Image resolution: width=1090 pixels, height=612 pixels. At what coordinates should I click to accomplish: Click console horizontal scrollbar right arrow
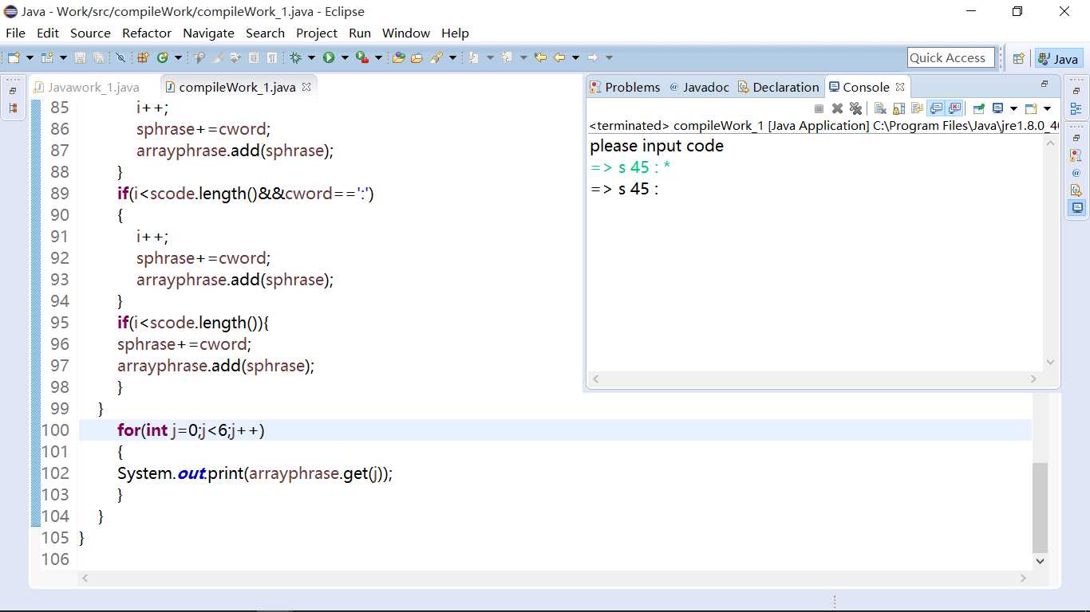pos(1033,379)
